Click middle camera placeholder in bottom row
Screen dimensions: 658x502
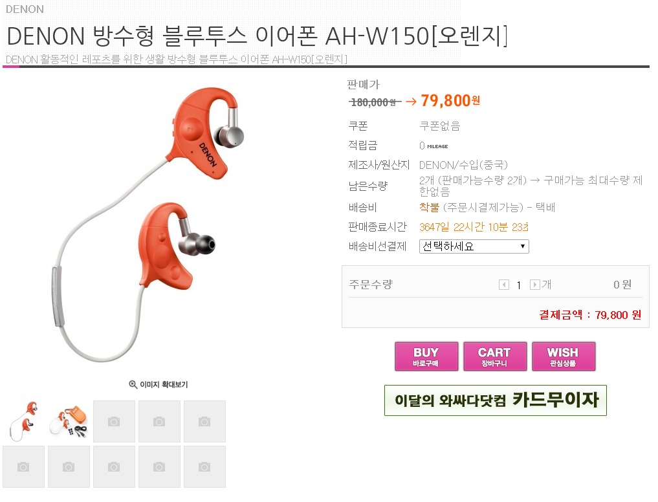point(114,466)
